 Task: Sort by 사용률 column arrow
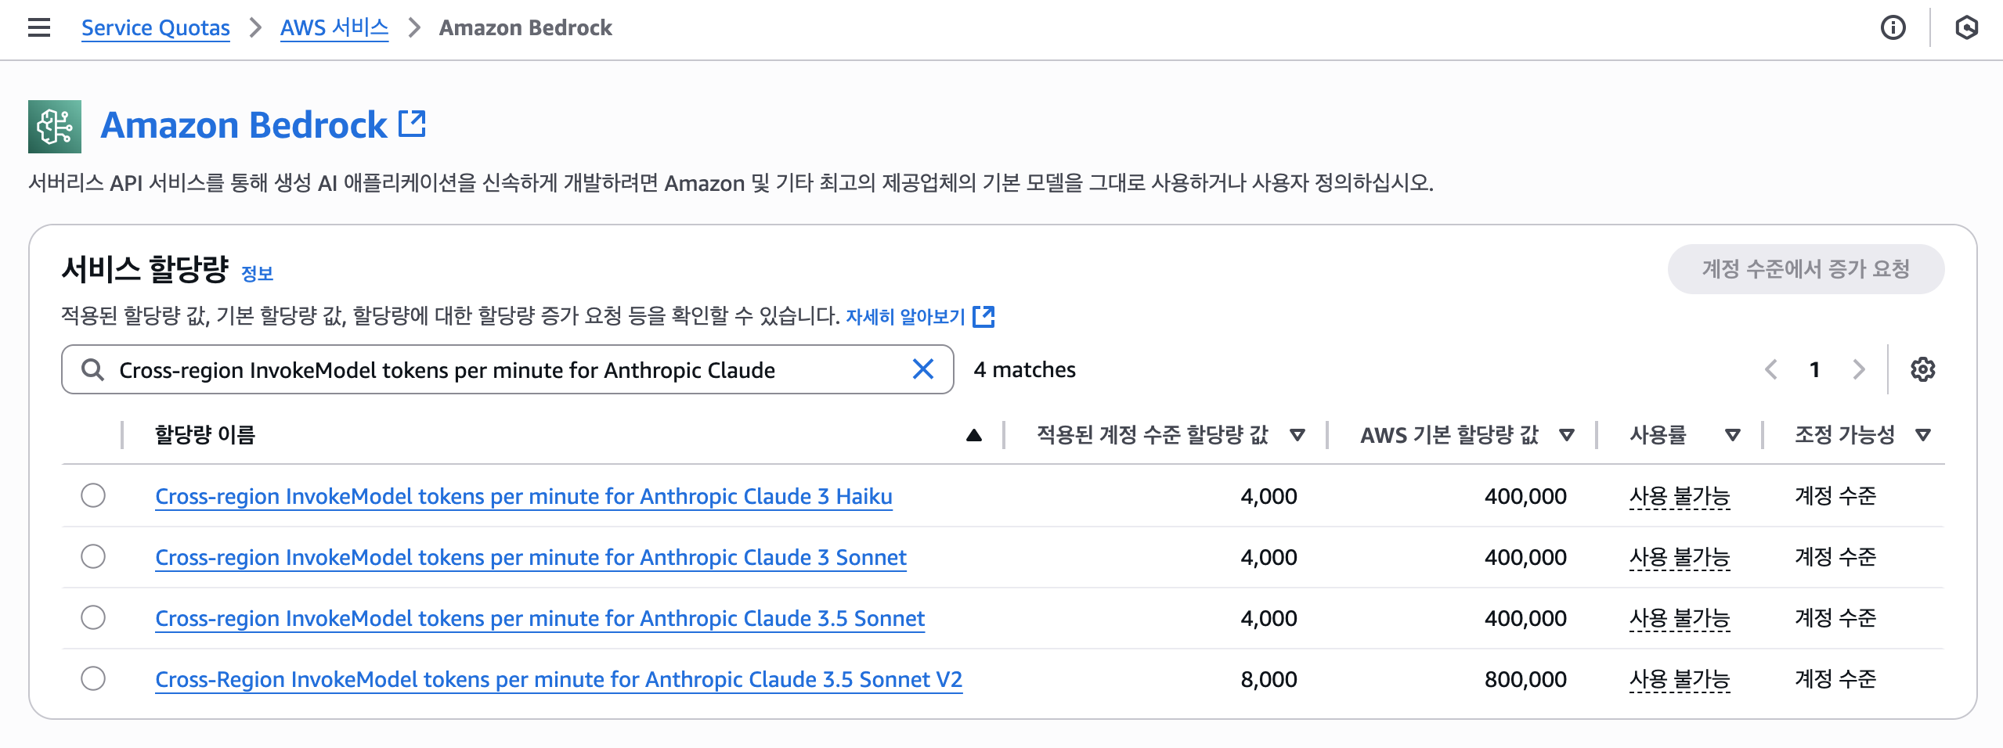point(1733,435)
